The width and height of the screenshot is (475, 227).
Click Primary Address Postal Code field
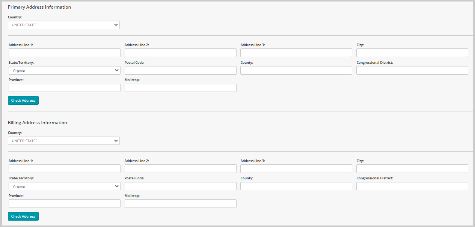[x=181, y=70]
